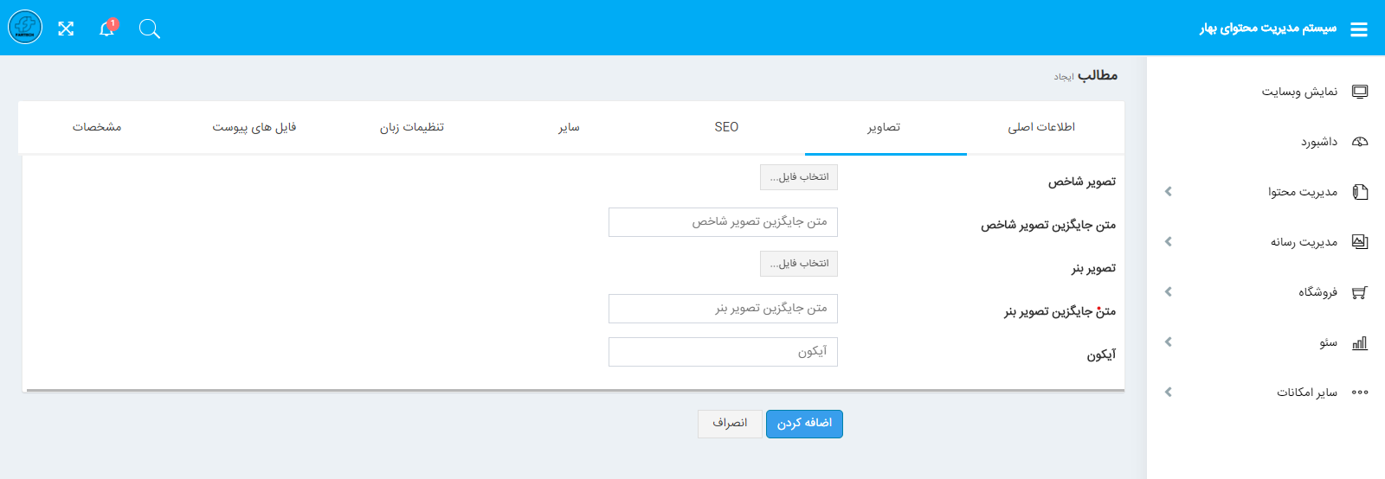The height and width of the screenshot is (479, 1385).
Task: Toggle fullscreen with the expand arrows icon
Action: (66, 29)
